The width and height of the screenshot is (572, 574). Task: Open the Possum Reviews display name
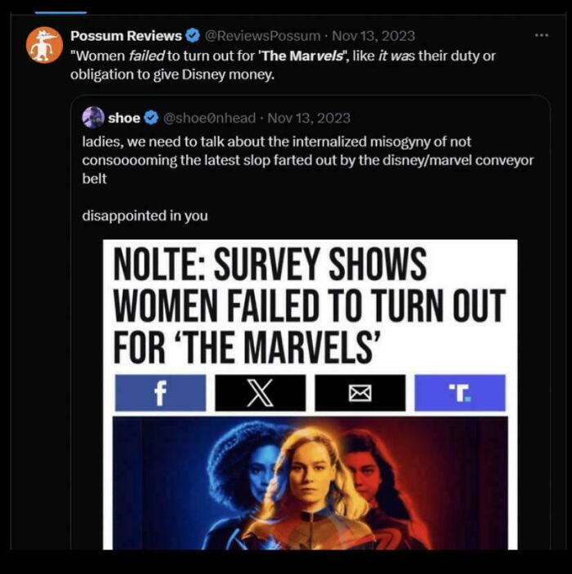(126, 36)
